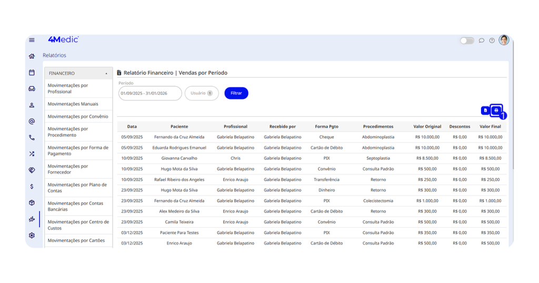Click the chat bubble icon in header
The image size is (539, 283).
pos(481,41)
